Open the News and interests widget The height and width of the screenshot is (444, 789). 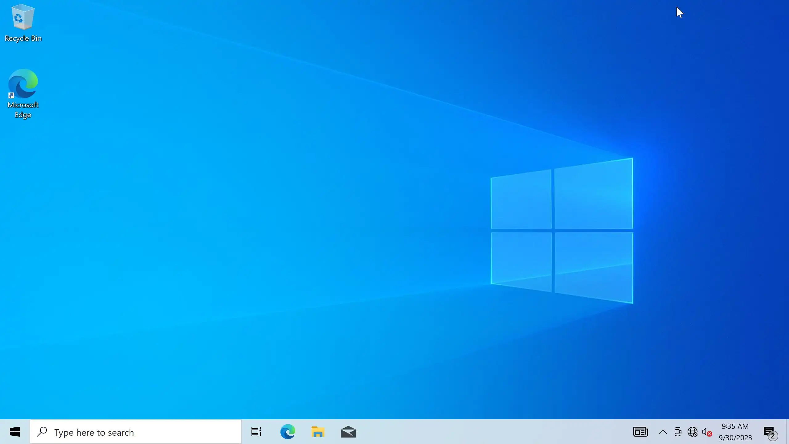[x=640, y=432]
